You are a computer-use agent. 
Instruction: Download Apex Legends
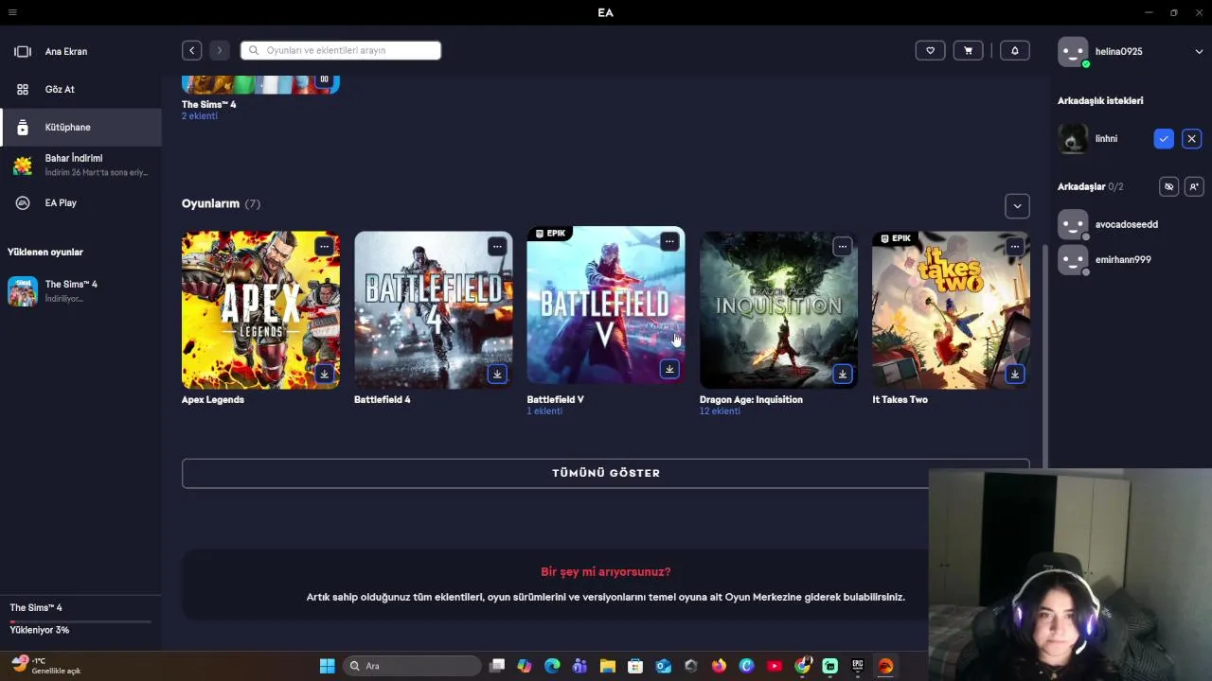324,374
